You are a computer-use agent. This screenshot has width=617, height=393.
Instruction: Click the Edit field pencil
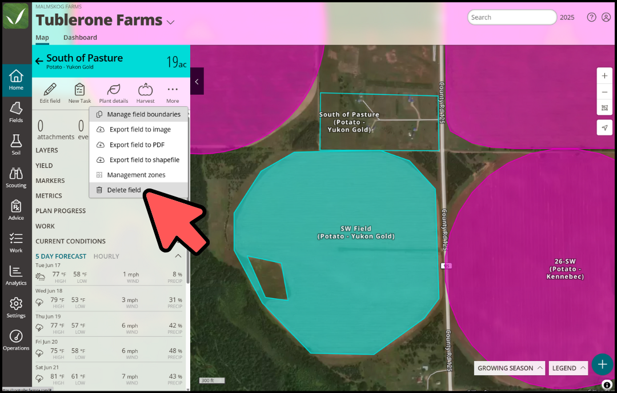[x=50, y=93]
